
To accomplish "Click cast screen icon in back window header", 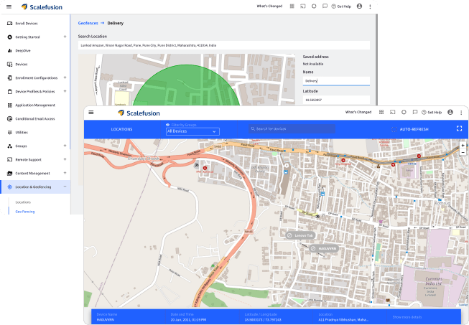I will 303,6.
